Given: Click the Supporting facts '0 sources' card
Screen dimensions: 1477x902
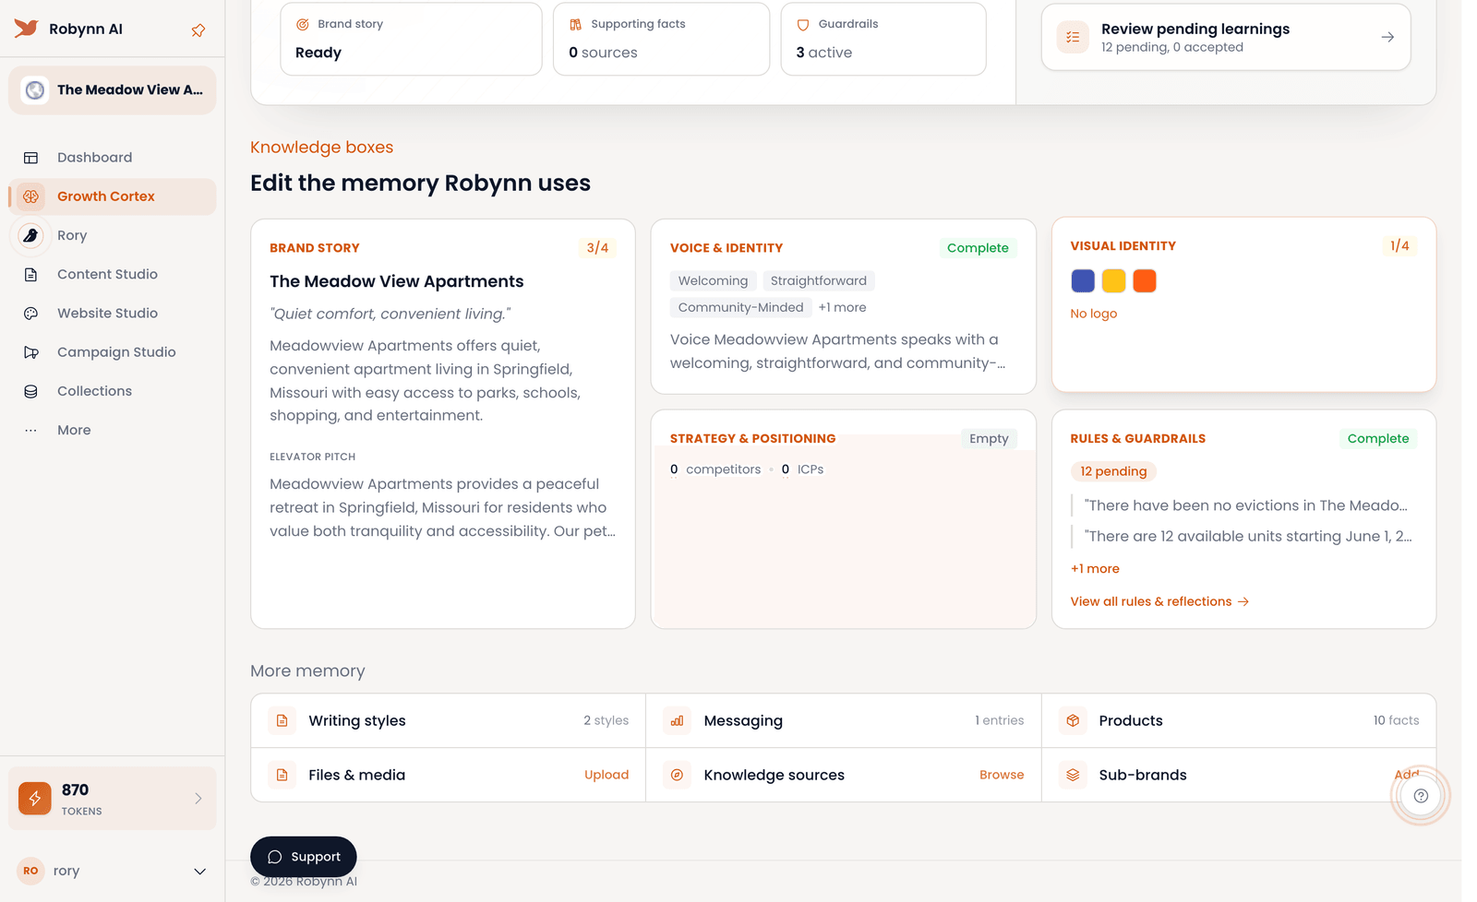Looking at the screenshot, I should coord(661,39).
